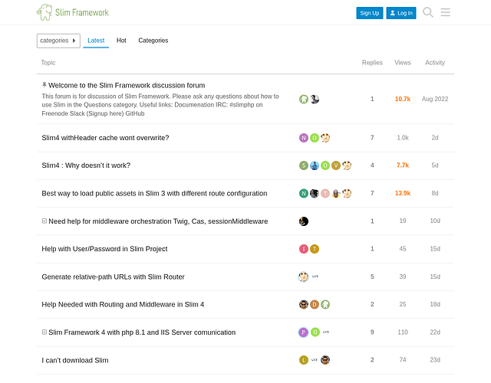491x383 pixels.
Task: Click the blue photo avatar in 'Why doesn't it work' row
Action: pyautogui.click(x=315, y=165)
